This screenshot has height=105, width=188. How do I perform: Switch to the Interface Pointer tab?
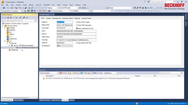[x=86, y=18]
